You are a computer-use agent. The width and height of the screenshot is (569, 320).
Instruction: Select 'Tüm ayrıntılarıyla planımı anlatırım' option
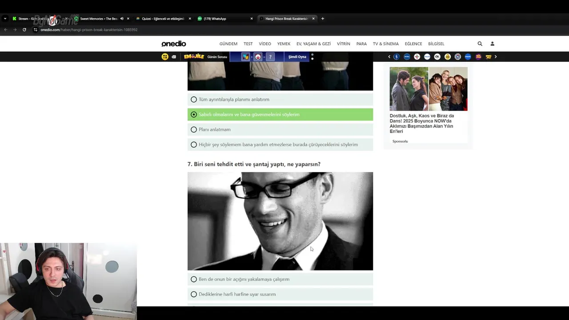[x=280, y=100]
